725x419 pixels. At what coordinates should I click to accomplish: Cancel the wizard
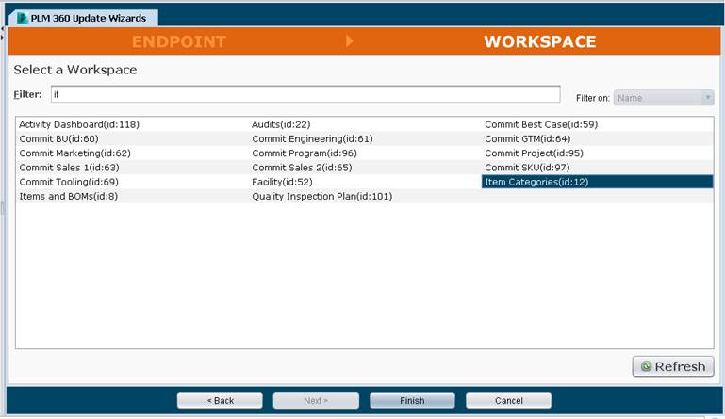[508, 400]
